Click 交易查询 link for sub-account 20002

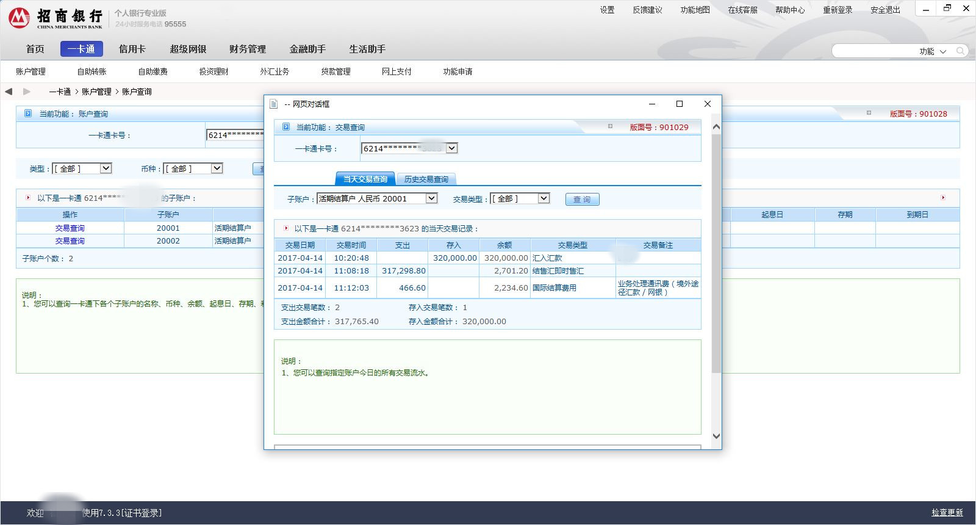(70, 241)
